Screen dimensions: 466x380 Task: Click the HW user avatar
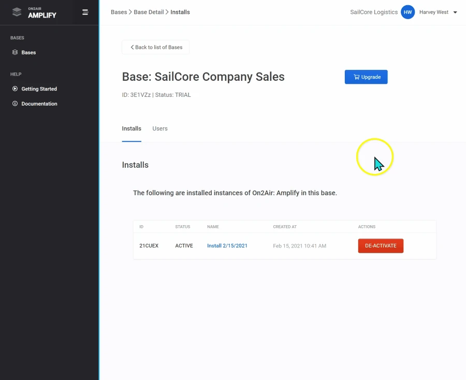(x=407, y=12)
